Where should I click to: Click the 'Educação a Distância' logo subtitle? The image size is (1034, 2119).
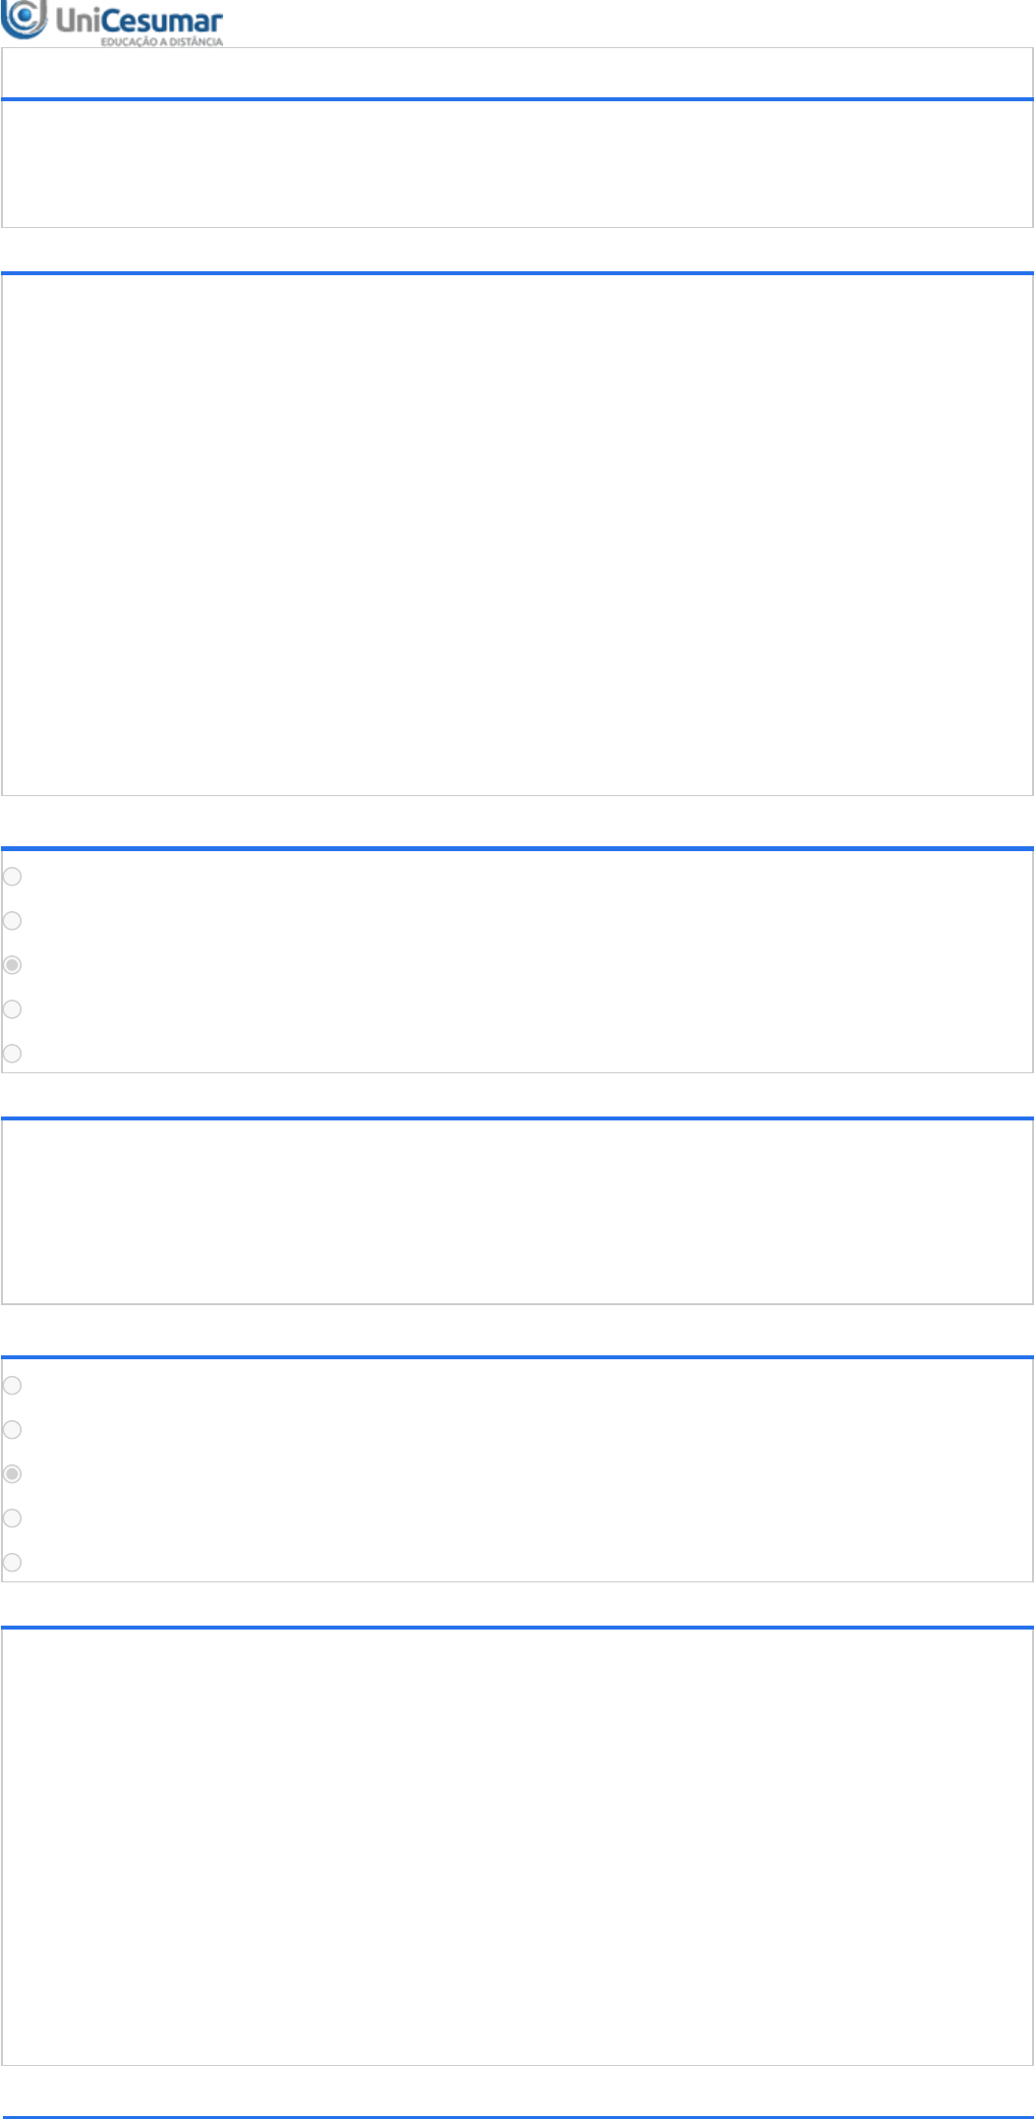point(162,42)
